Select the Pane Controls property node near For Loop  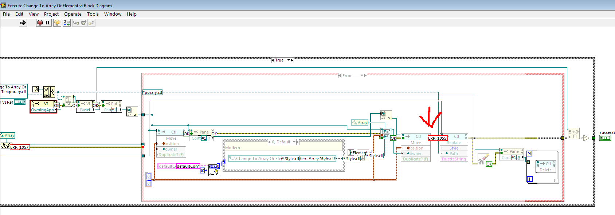(x=512, y=154)
